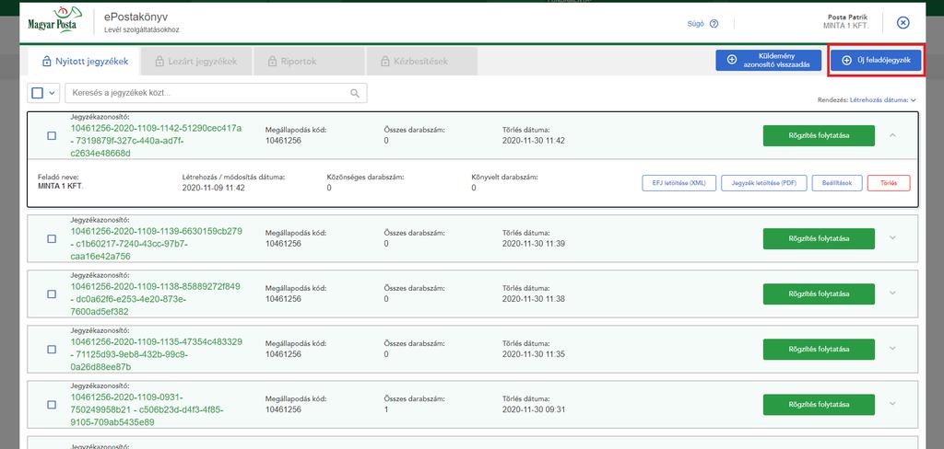Click the date 2020-11-30 11:42
Image resolution: width=944 pixels, height=449 pixels.
click(x=534, y=141)
